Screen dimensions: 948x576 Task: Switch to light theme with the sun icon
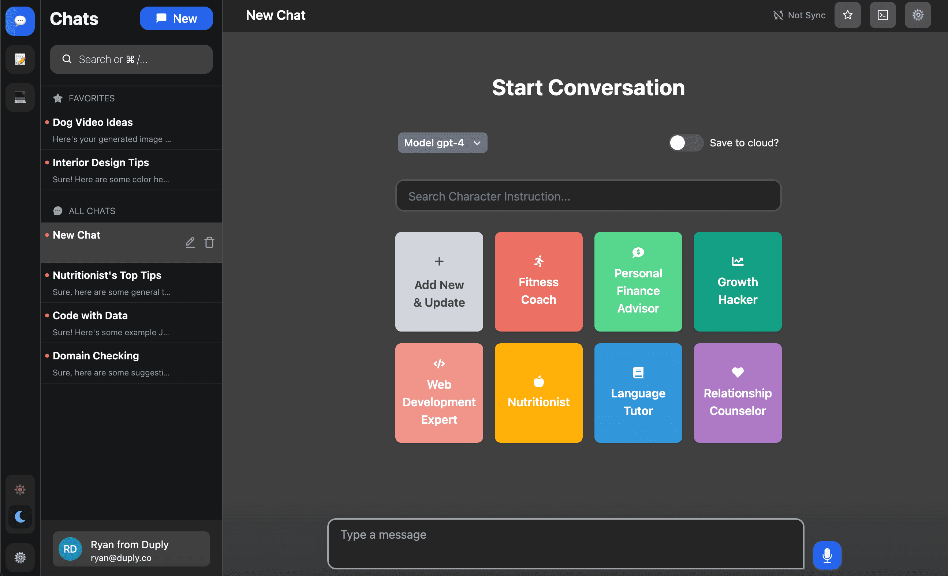coord(20,489)
